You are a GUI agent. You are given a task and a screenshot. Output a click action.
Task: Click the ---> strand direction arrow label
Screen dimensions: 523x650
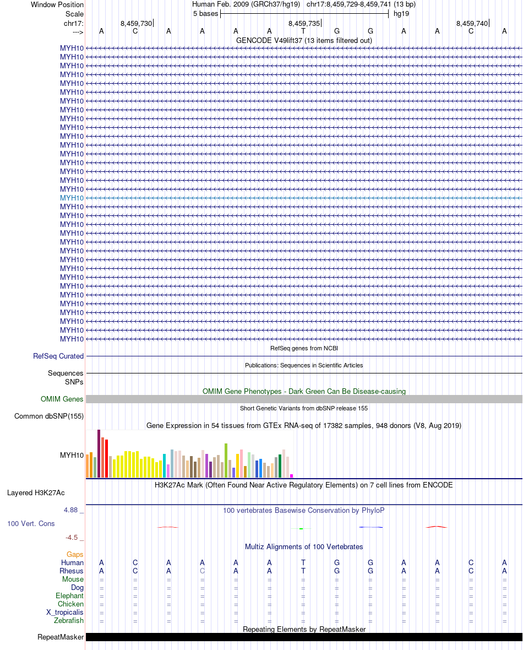coord(78,32)
